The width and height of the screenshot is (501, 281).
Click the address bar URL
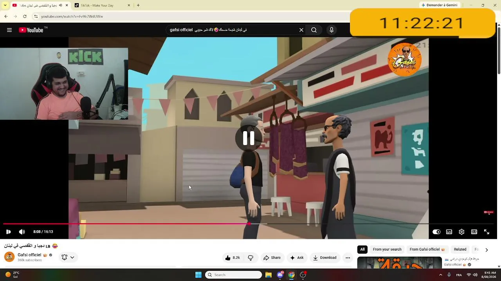coord(72,16)
